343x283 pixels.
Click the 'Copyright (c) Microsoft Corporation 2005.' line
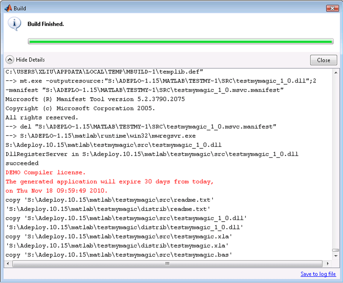click(80, 108)
